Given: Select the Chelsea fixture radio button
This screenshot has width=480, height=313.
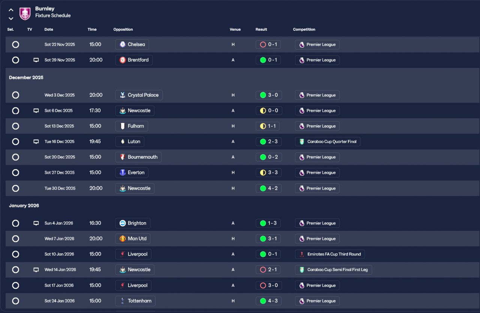Looking at the screenshot, I should (x=15, y=45).
